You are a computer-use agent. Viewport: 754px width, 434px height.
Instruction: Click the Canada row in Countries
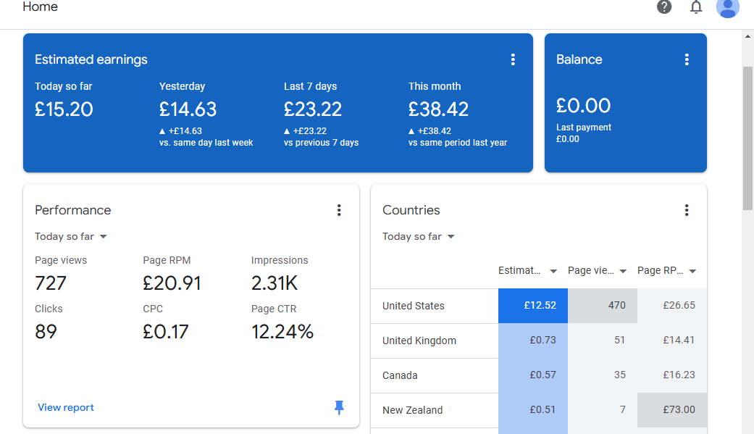coord(400,375)
